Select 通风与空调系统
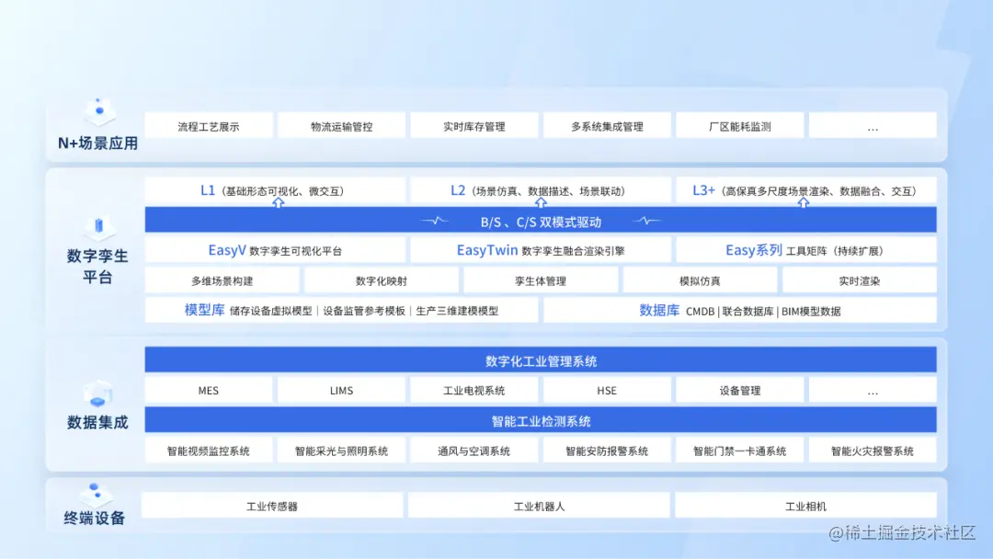The width and height of the screenshot is (993, 559). pyautogui.click(x=474, y=451)
